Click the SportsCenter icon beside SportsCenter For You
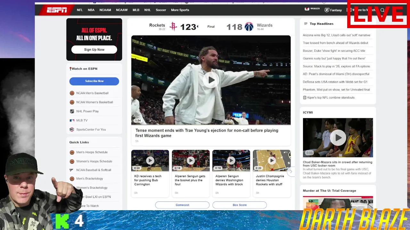The width and height of the screenshot is (410, 230). click(x=72, y=129)
